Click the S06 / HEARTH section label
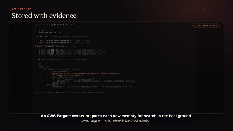The height and width of the screenshot is (131, 233). (x=22, y=9)
